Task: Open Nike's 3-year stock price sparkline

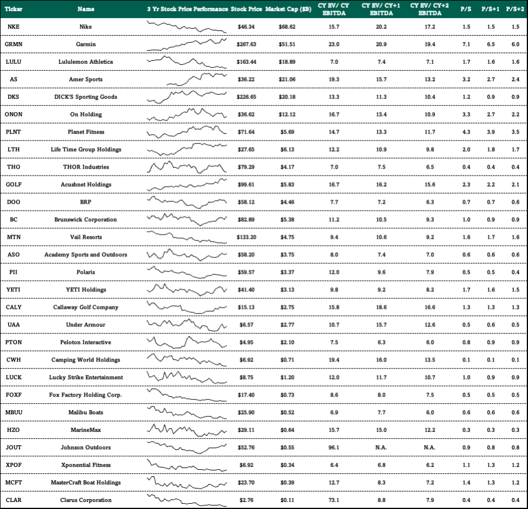Action: tap(187, 27)
